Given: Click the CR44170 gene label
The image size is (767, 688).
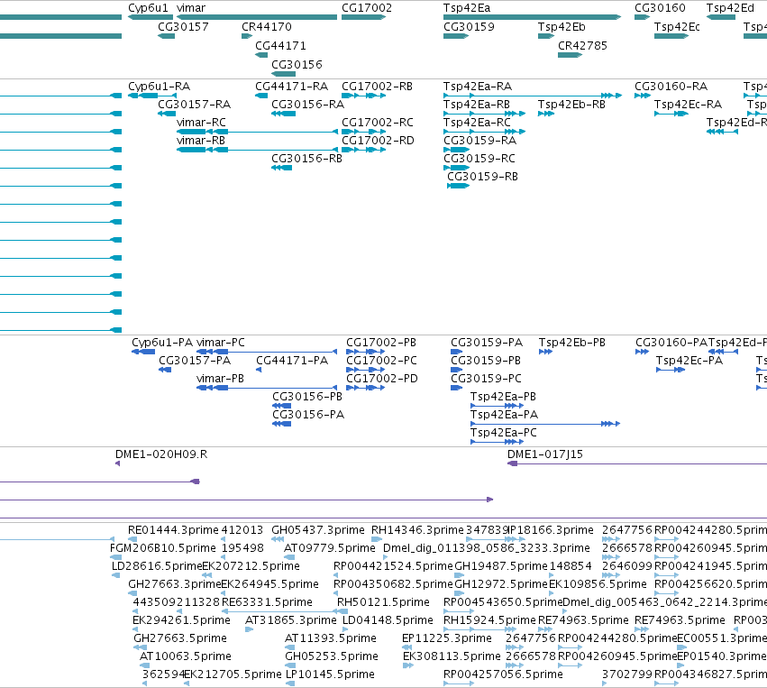Looking at the screenshot, I should click(267, 27).
